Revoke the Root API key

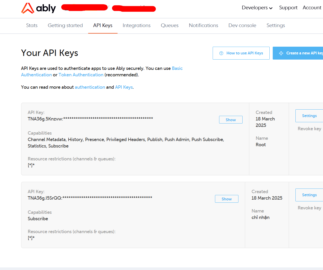[x=309, y=129]
